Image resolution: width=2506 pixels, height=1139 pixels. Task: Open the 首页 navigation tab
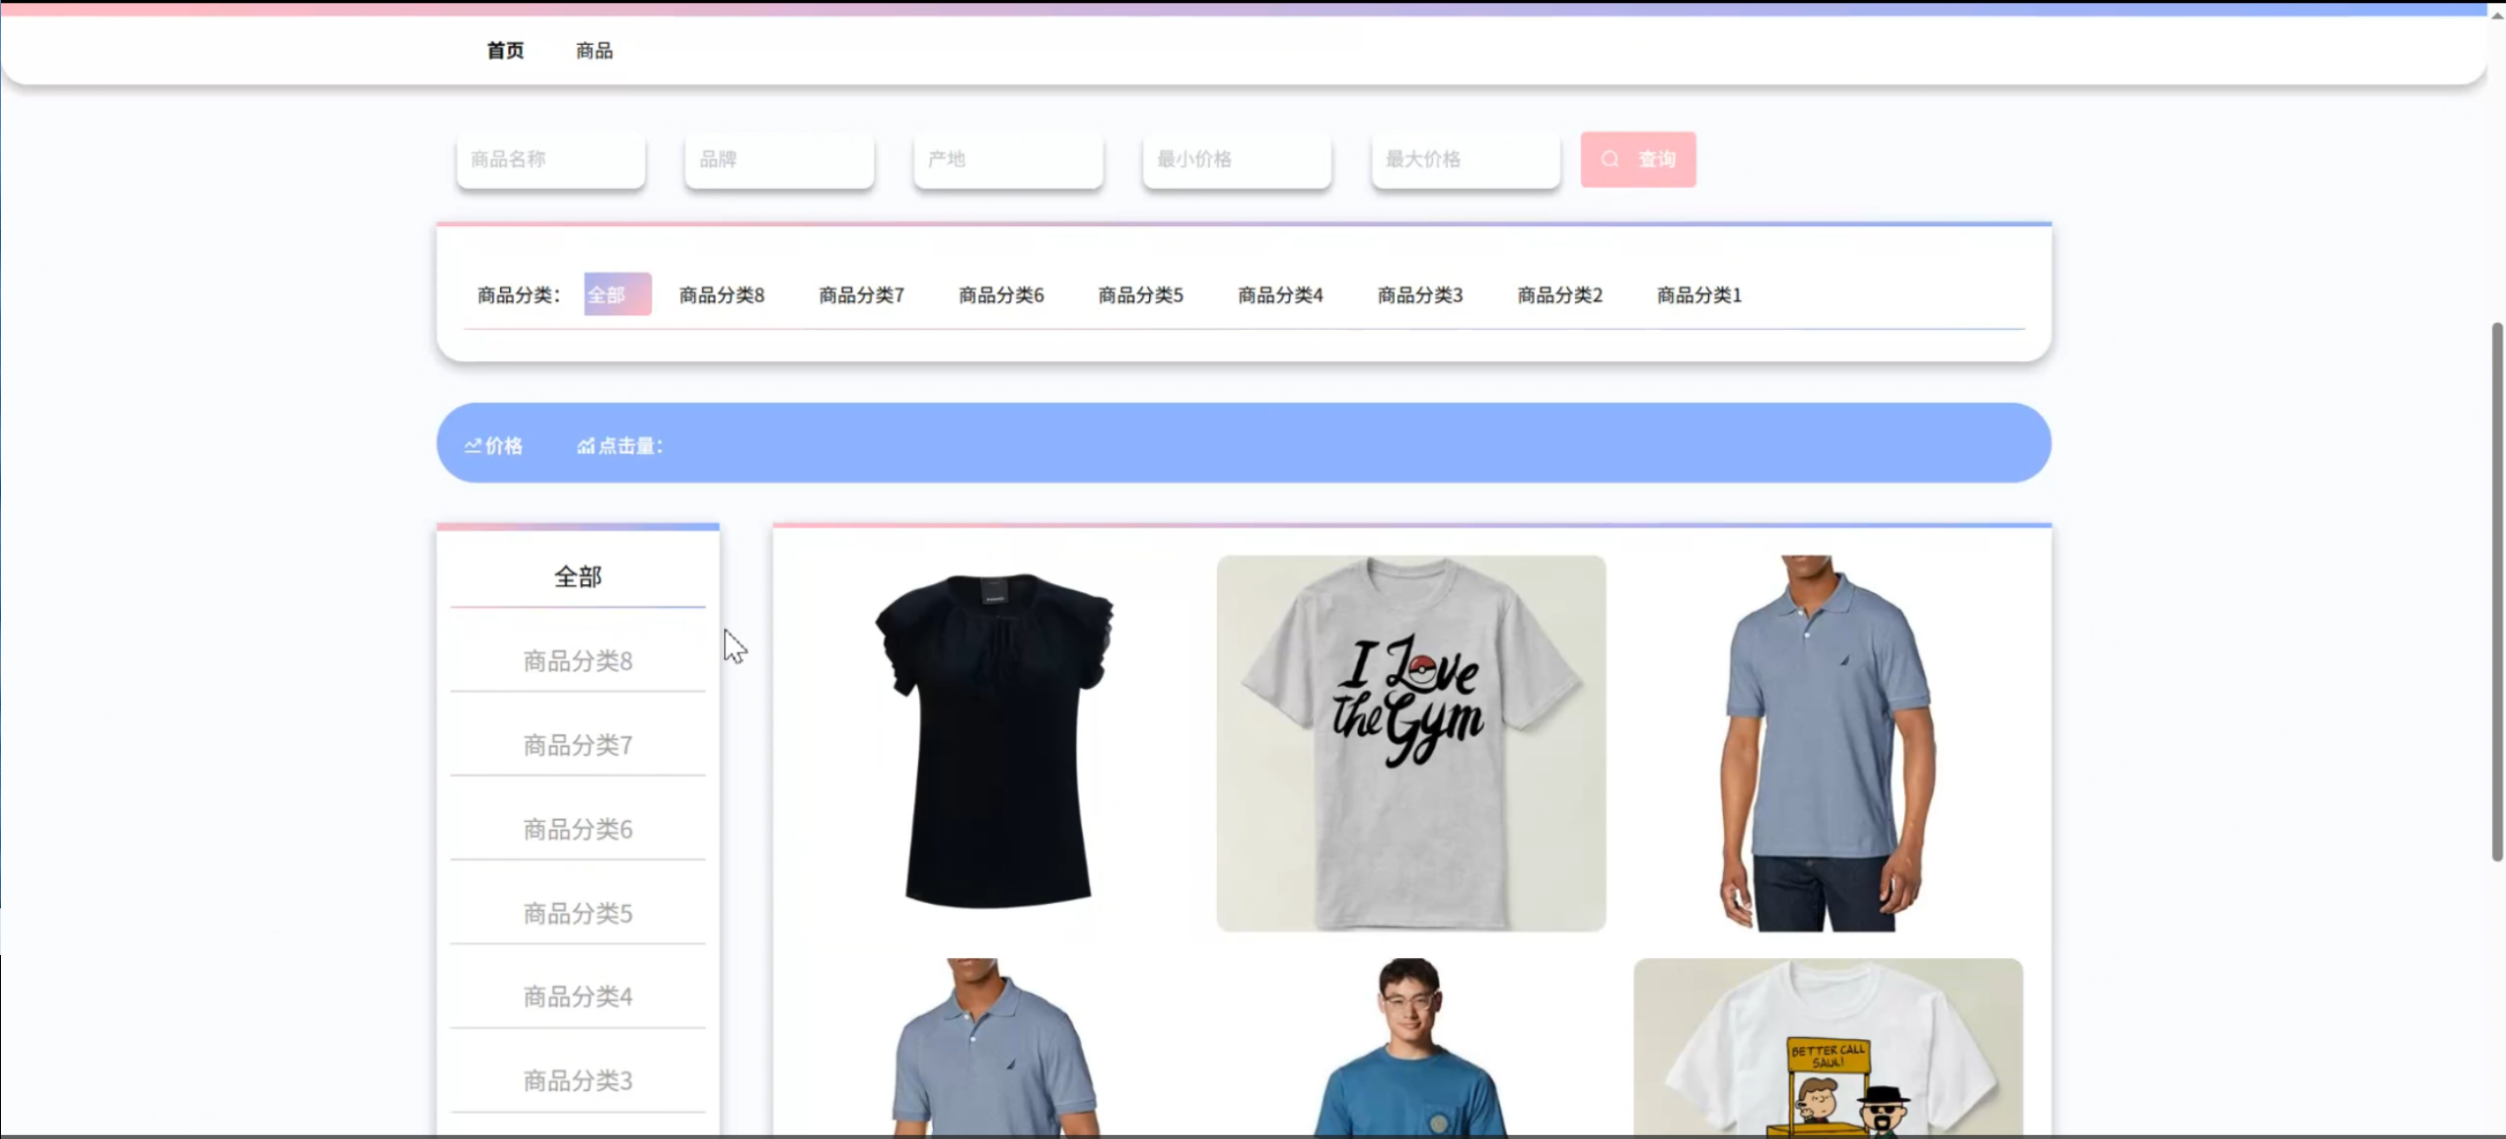pyautogui.click(x=505, y=51)
